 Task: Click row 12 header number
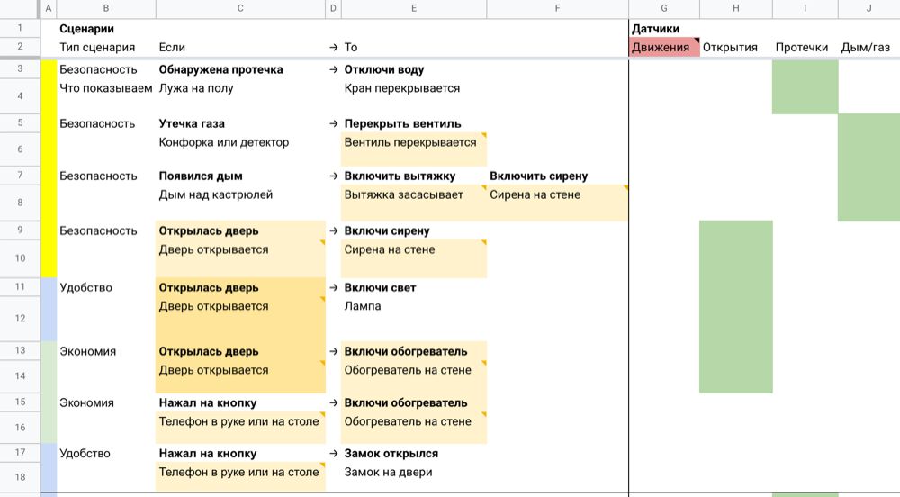pos(20,318)
